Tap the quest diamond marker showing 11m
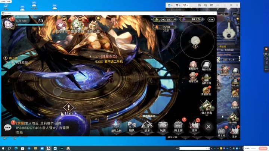 (68, 107)
